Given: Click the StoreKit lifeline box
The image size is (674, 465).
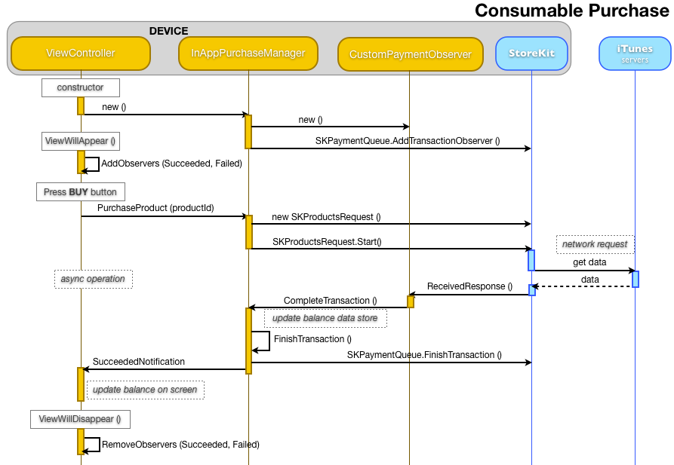Looking at the screenshot, I should pyautogui.click(x=531, y=54).
